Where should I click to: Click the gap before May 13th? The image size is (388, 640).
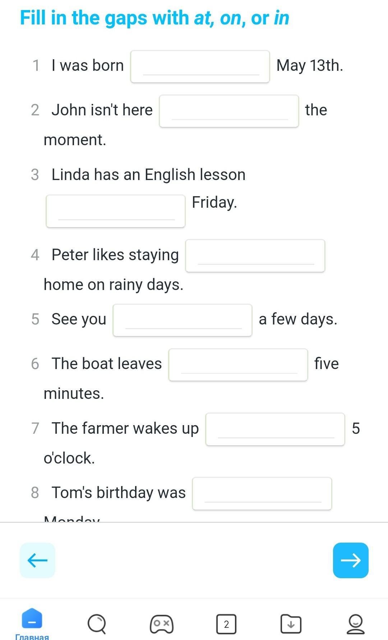tap(200, 67)
